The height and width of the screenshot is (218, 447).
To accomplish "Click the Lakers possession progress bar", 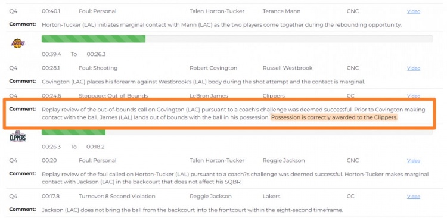I will [237, 39].
